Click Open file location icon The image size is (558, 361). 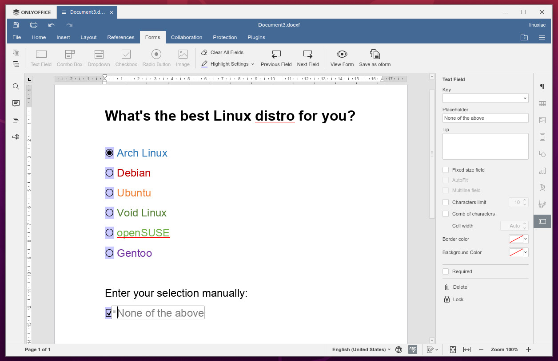click(524, 37)
